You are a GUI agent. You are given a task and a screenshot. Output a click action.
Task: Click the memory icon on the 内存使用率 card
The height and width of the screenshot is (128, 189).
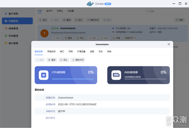click(116, 75)
